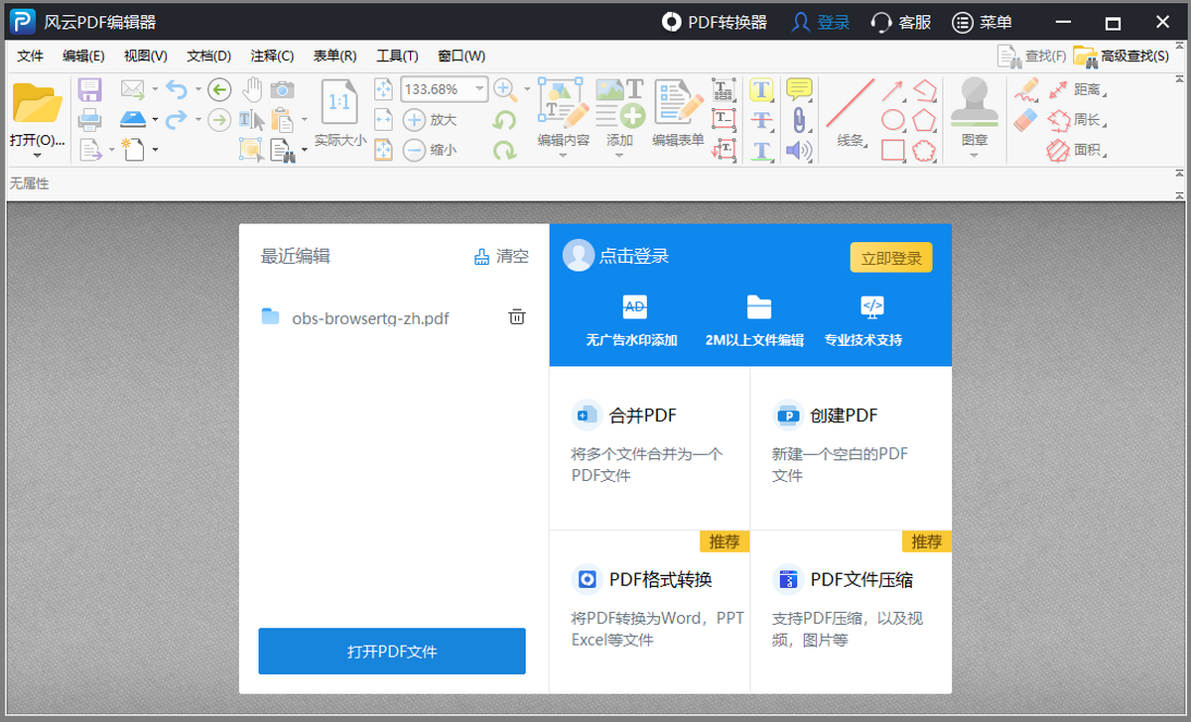
Task: Select the Sound speaker tool
Action: (x=799, y=150)
